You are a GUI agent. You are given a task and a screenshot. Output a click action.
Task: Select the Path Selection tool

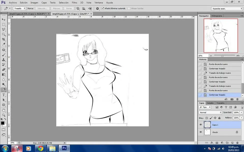(4, 100)
